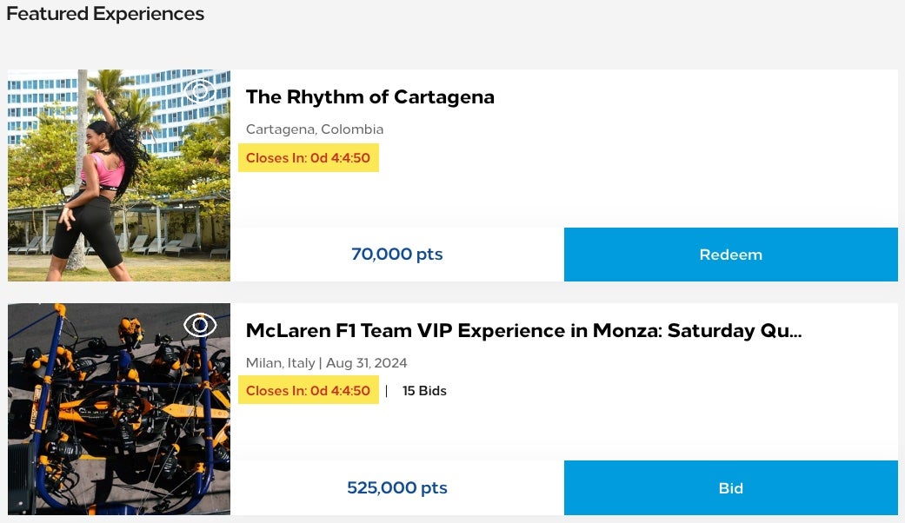
Task: Click the 70,000 pts price label
Action: (x=396, y=254)
